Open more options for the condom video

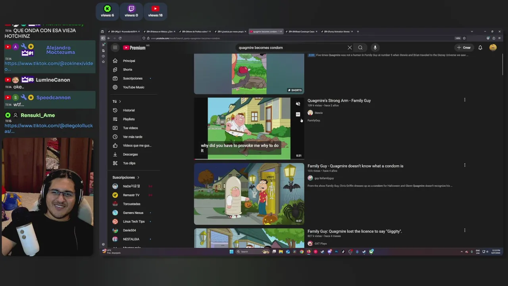click(465, 165)
